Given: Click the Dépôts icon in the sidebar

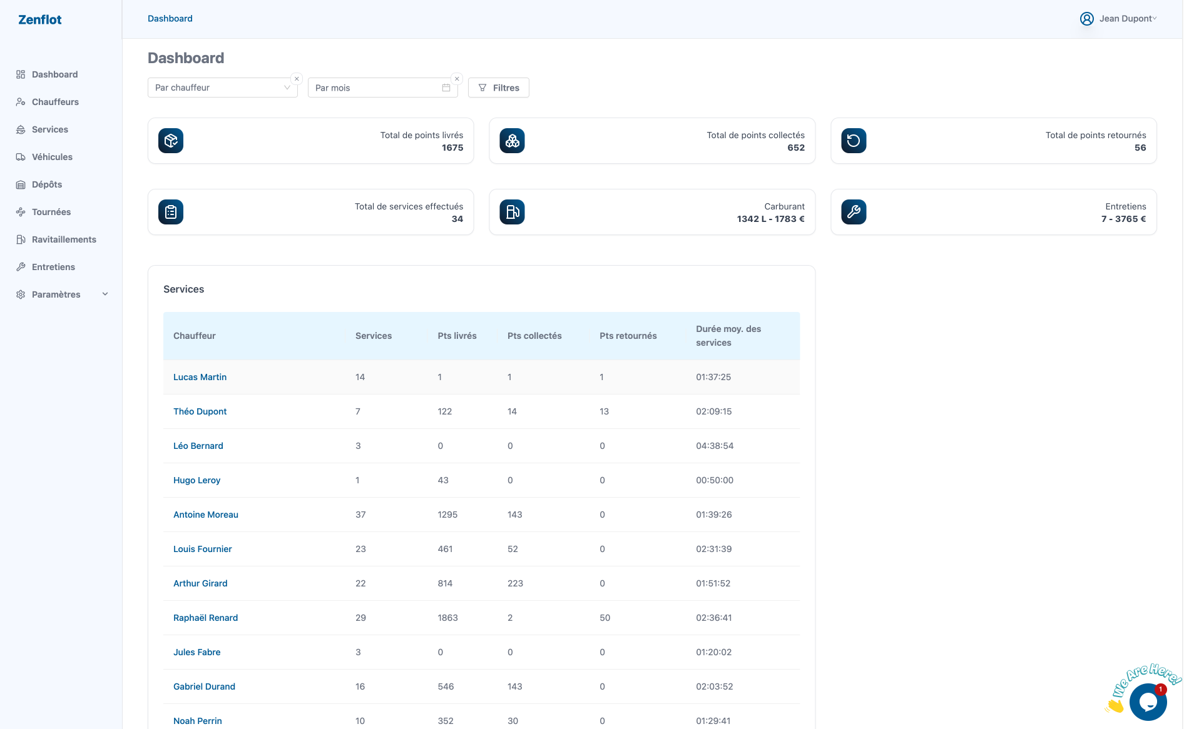Looking at the screenshot, I should [x=21, y=184].
